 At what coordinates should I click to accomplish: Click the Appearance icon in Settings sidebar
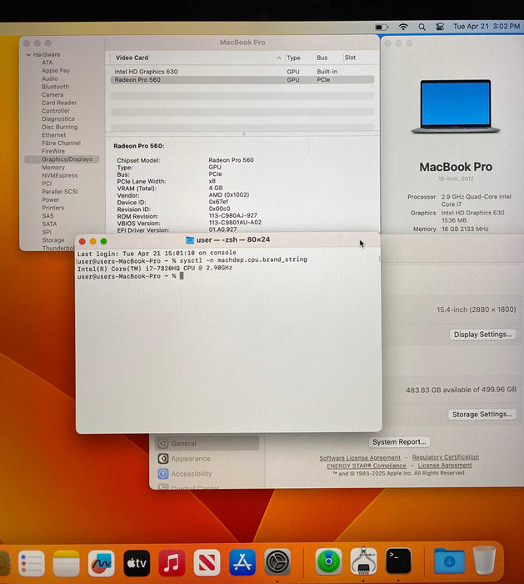163,459
